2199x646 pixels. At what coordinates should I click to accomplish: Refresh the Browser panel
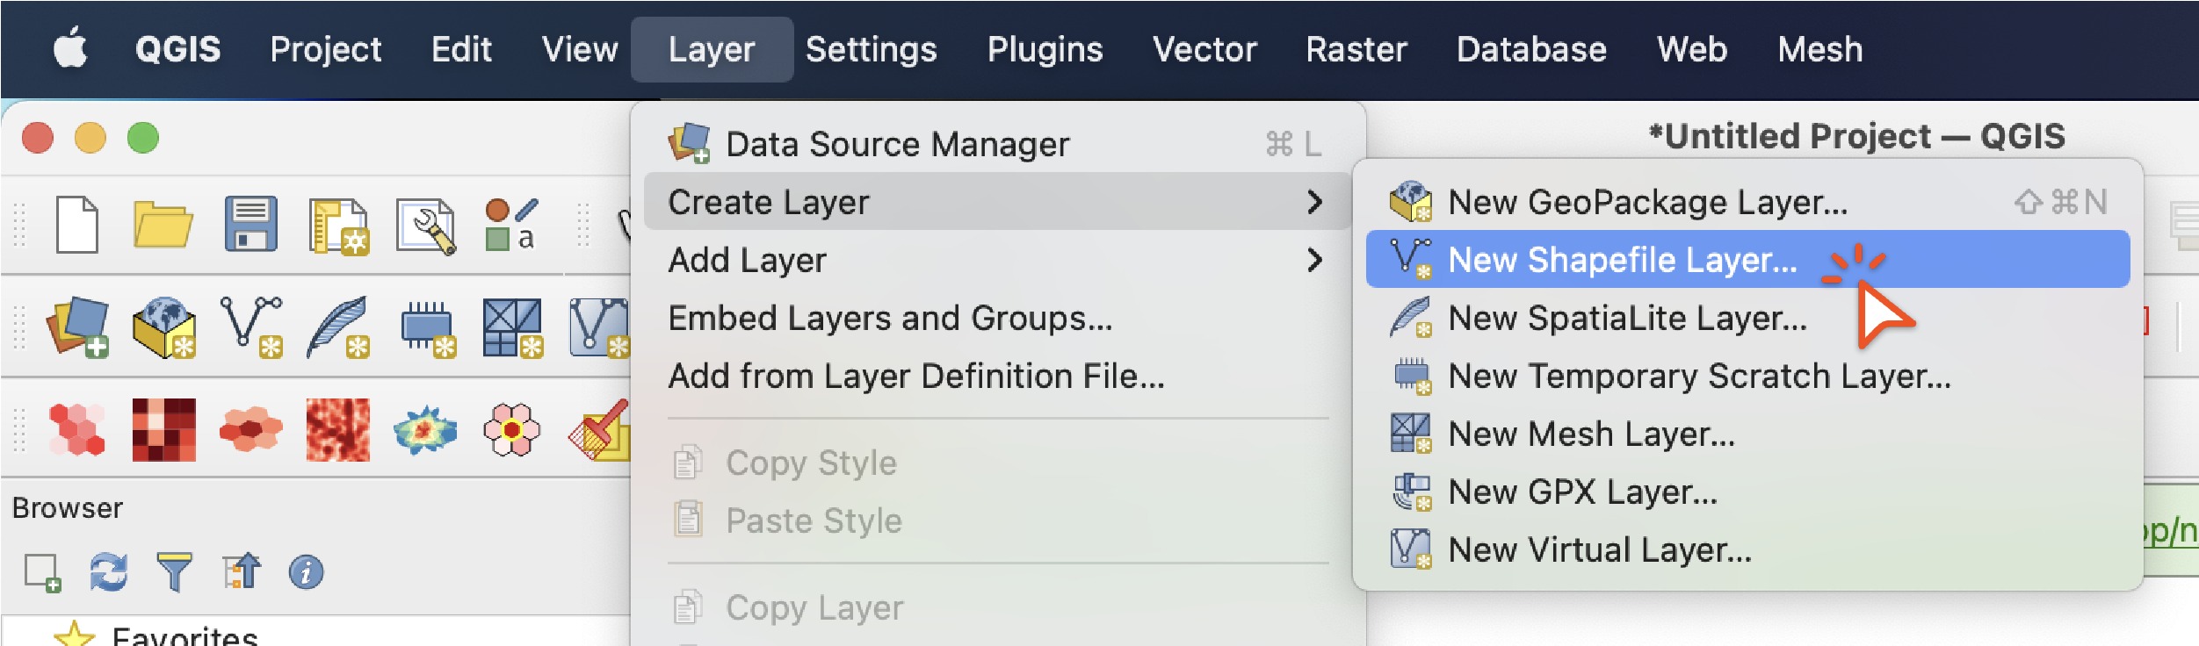[x=109, y=572]
